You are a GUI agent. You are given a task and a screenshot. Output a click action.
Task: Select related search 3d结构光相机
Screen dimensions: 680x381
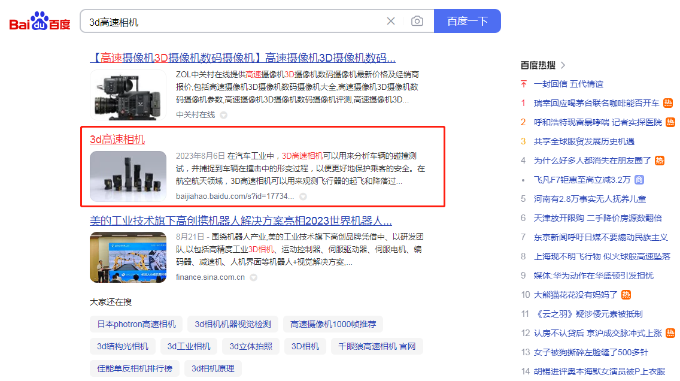(122, 346)
